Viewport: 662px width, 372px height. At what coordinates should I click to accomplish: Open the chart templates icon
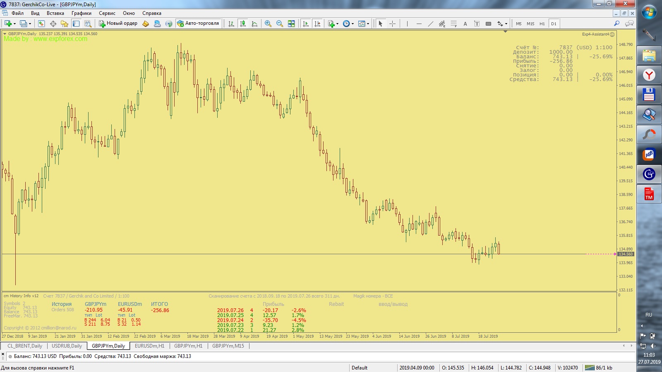[x=362, y=24]
